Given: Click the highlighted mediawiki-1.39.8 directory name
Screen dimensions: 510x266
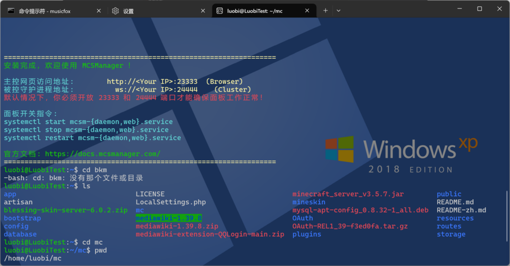Looking at the screenshot, I should click(x=168, y=218).
